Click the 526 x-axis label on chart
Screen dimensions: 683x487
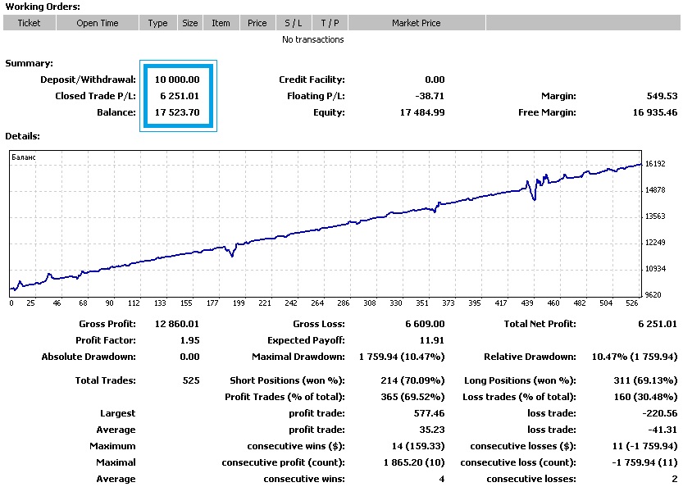pyautogui.click(x=631, y=303)
